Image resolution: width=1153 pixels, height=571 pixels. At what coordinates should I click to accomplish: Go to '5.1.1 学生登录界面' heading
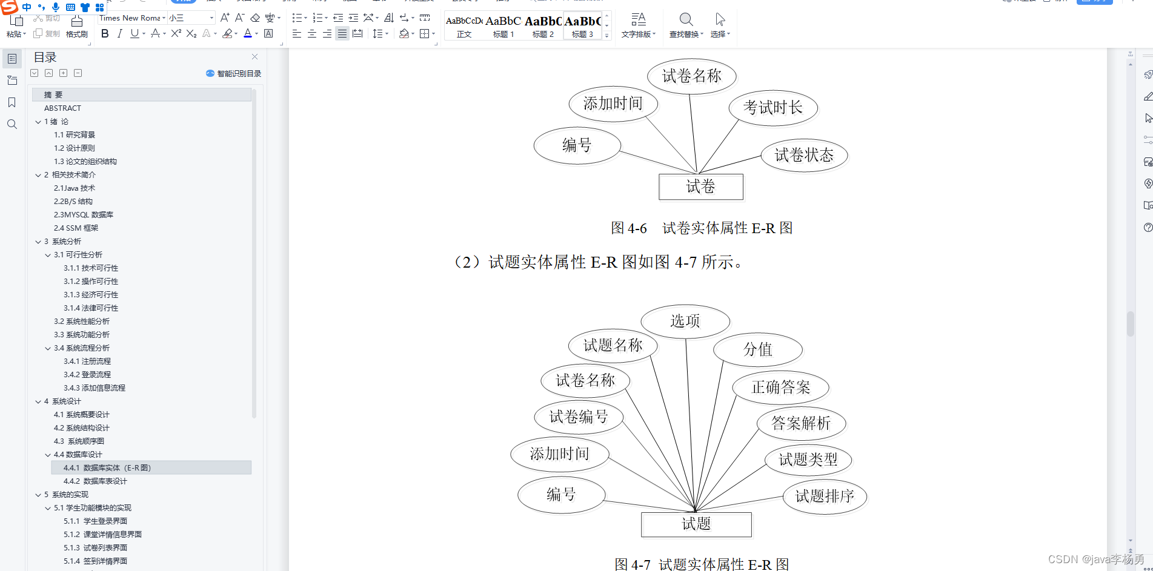95,521
